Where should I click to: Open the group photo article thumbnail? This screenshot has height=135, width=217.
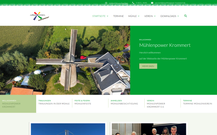(149, 129)
